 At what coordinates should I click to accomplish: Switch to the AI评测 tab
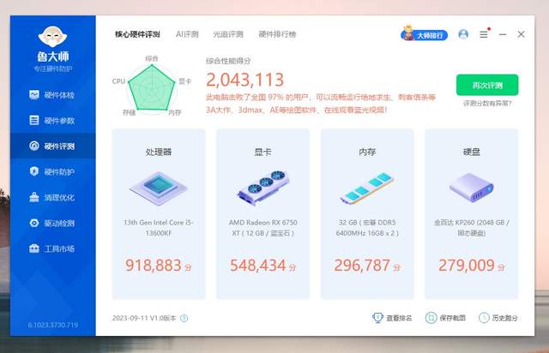tap(187, 34)
